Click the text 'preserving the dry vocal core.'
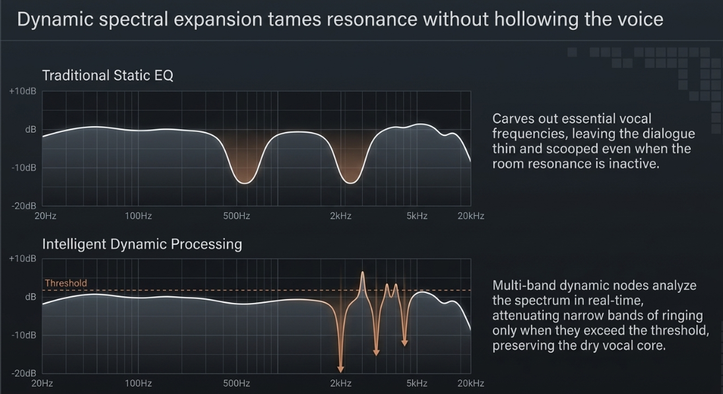This screenshot has height=394, width=723. tap(579, 346)
